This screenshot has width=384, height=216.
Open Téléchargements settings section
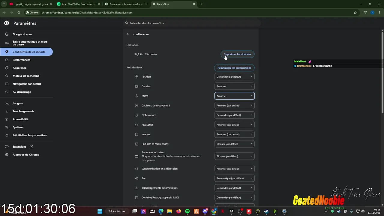pos(26,111)
